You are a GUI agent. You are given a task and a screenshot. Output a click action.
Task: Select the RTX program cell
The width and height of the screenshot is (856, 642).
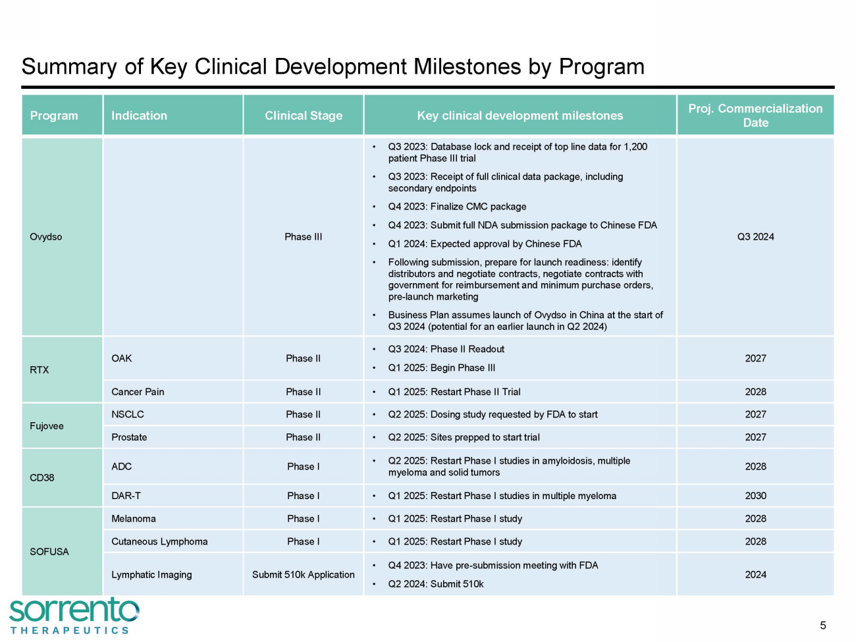(40, 370)
